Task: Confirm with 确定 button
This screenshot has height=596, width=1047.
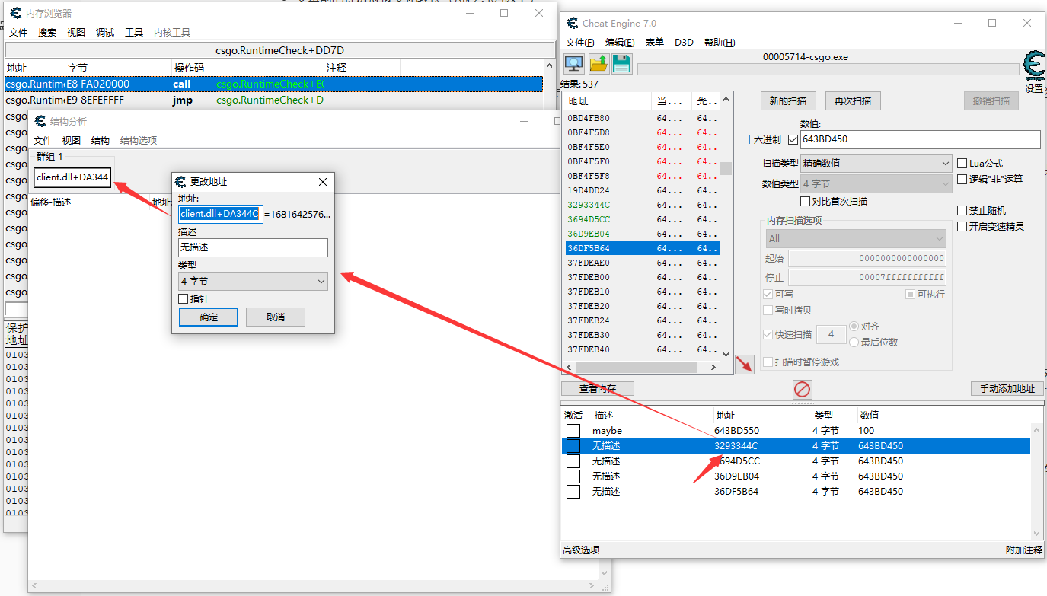Action: [209, 317]
